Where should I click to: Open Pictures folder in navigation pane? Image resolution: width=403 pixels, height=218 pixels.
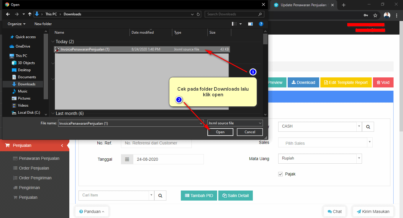point(22,98)
